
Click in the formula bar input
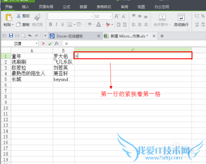click(134, 44)
